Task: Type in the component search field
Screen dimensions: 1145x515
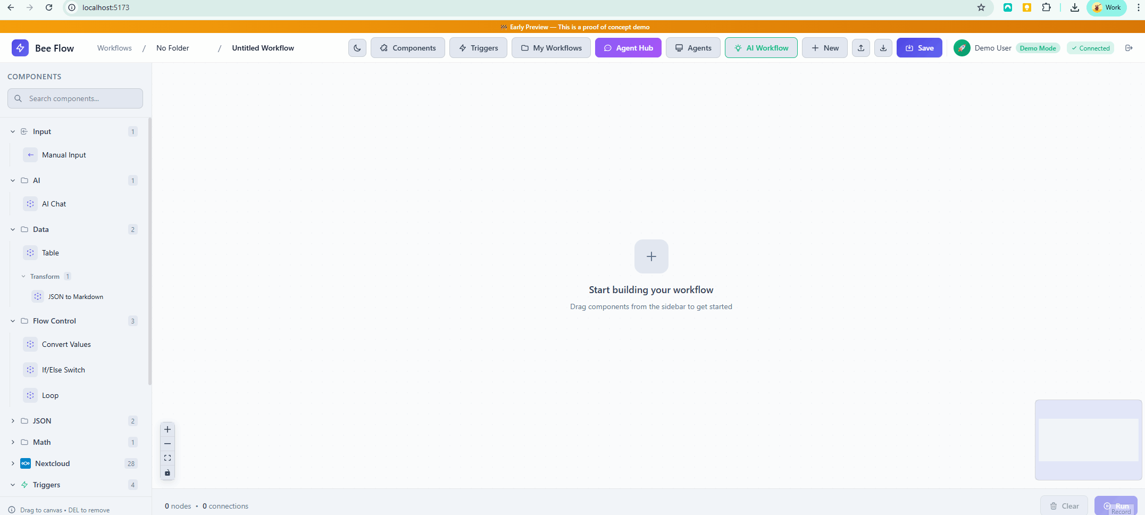Action: (75, 98)
